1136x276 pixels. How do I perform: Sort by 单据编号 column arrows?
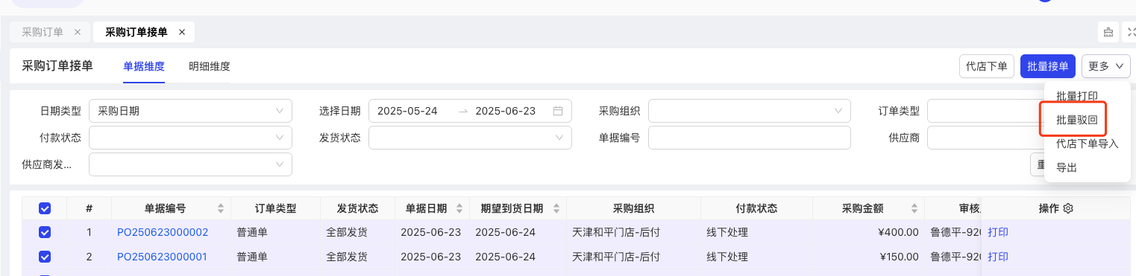point(221,208)
